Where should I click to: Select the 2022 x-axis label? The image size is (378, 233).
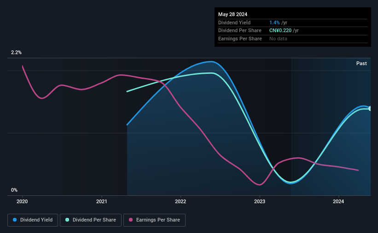click(x=180, y=201)
